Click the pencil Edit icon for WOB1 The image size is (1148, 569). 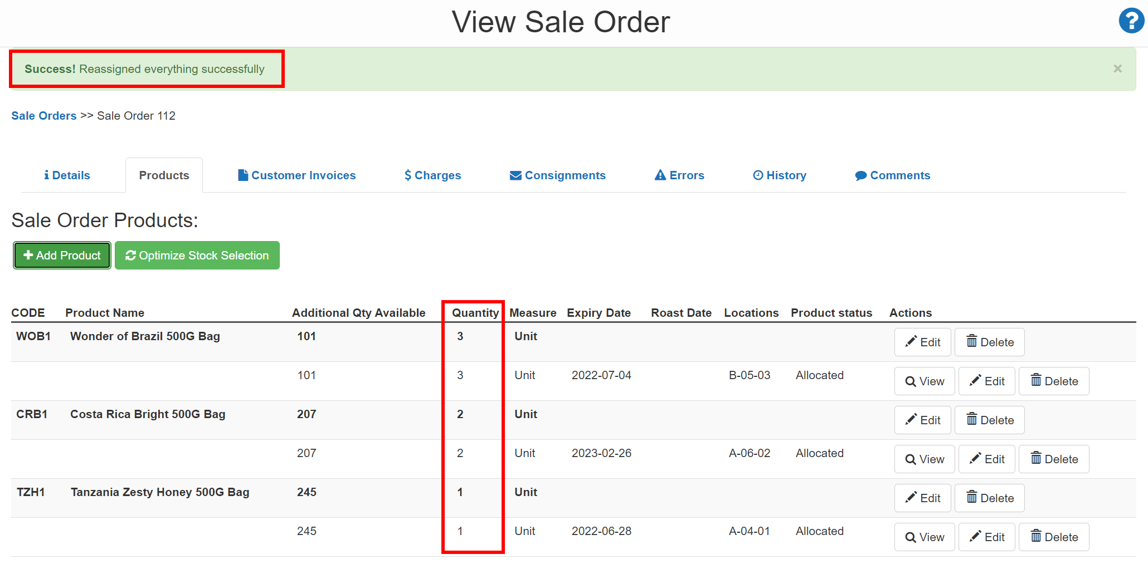[x=911, y=342]
